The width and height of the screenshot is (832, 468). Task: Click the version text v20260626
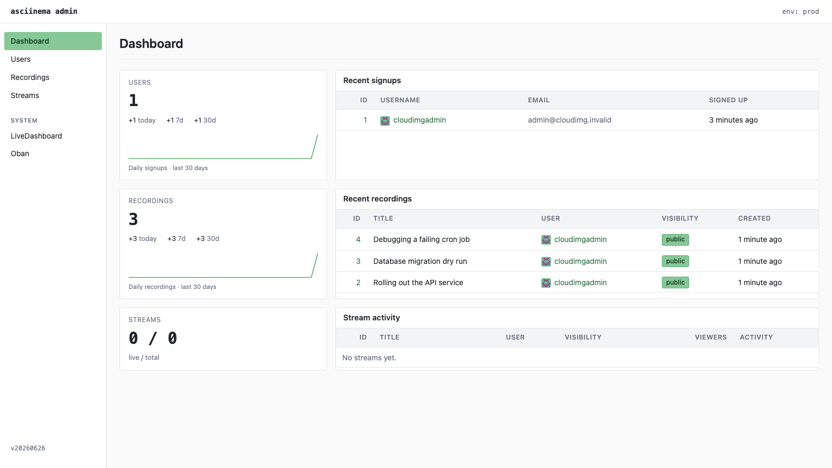[28, 448]
